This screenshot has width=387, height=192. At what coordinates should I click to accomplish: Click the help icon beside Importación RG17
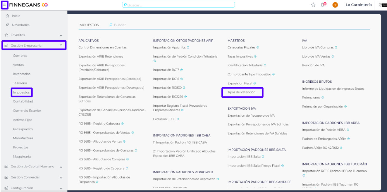(182, 70)
